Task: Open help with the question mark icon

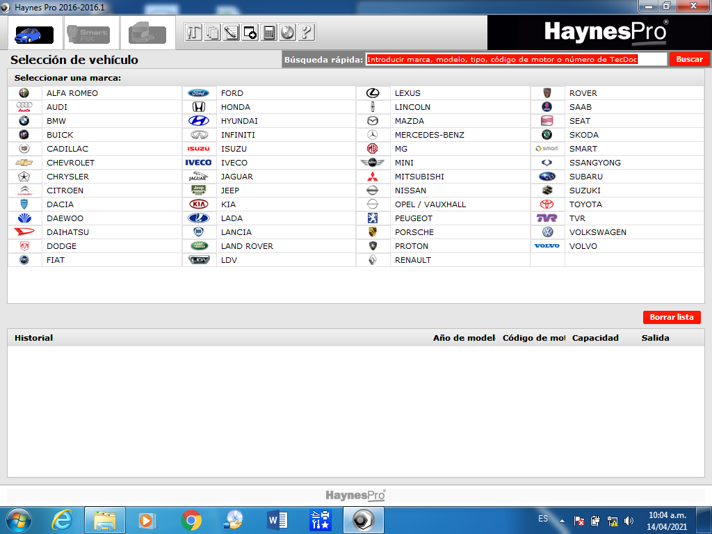Action: point(306,32)
